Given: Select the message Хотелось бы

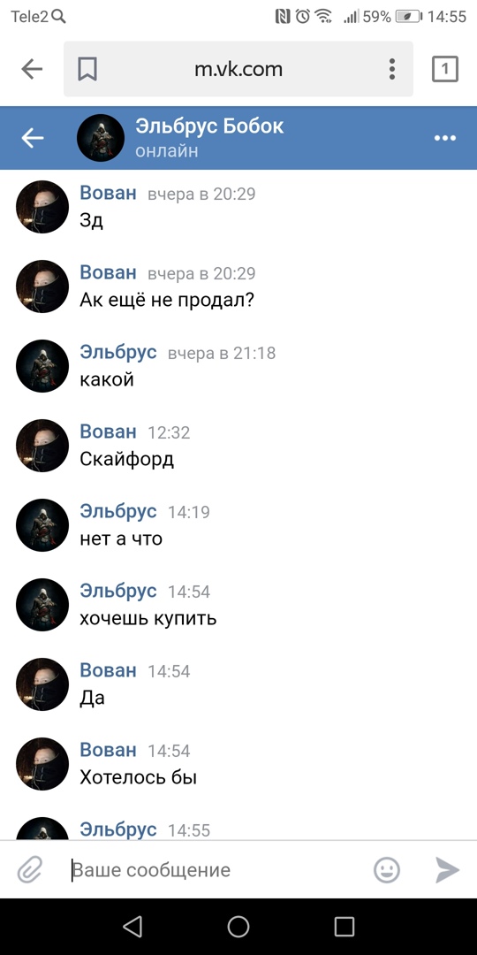Looking at the screenshot, I should (138, 778).
